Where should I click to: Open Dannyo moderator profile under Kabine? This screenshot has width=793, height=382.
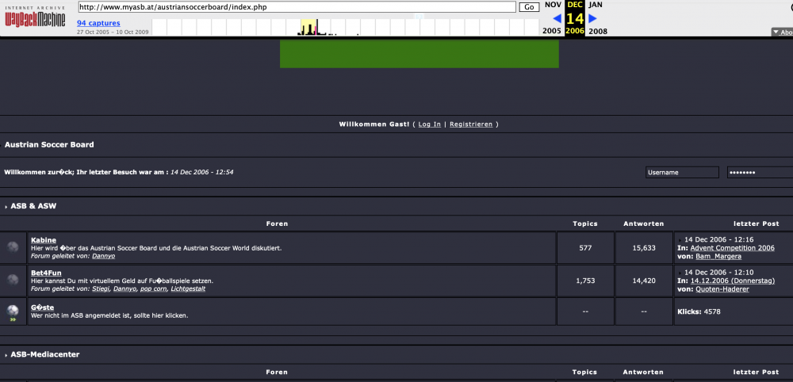104,256
